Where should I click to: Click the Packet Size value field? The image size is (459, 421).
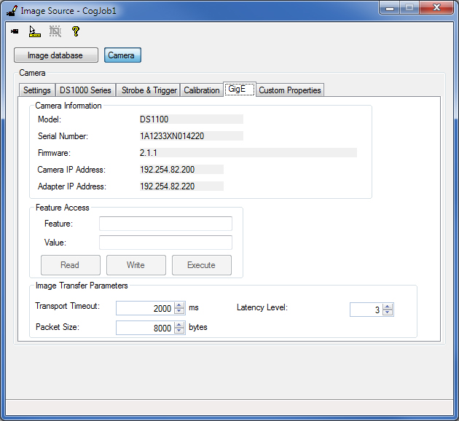[x=145, y=328]
